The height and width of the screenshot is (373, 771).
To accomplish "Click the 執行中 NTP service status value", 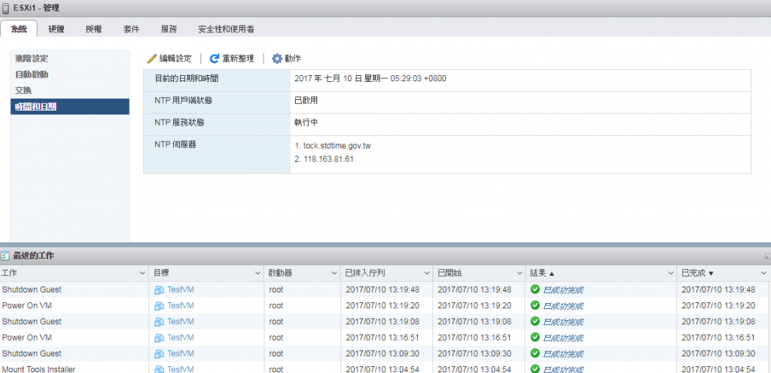I will [306, 123].
